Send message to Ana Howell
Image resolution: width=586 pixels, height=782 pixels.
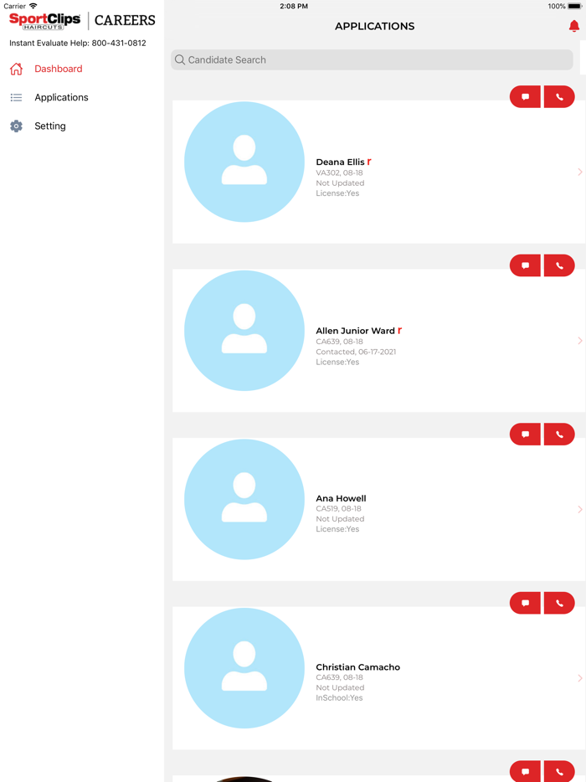(x=525, y=434)
